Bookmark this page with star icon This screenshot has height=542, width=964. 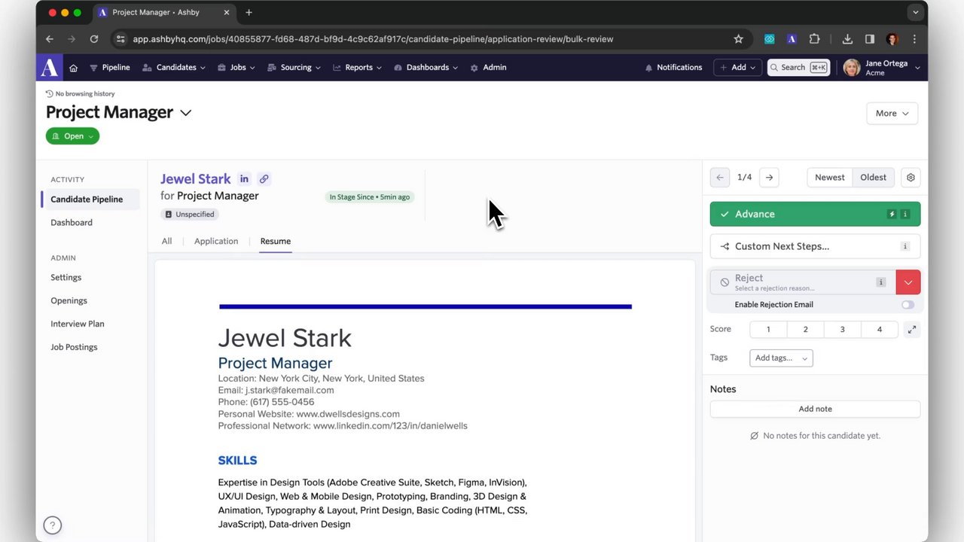(x=738, y=39)
